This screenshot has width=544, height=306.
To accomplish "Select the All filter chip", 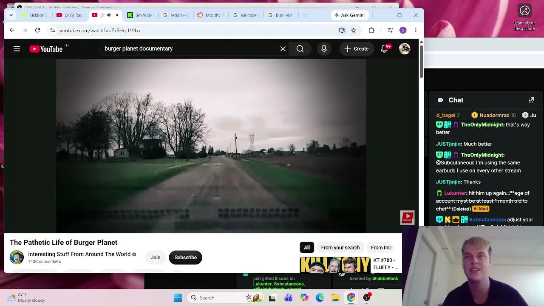I will (307, 247).
